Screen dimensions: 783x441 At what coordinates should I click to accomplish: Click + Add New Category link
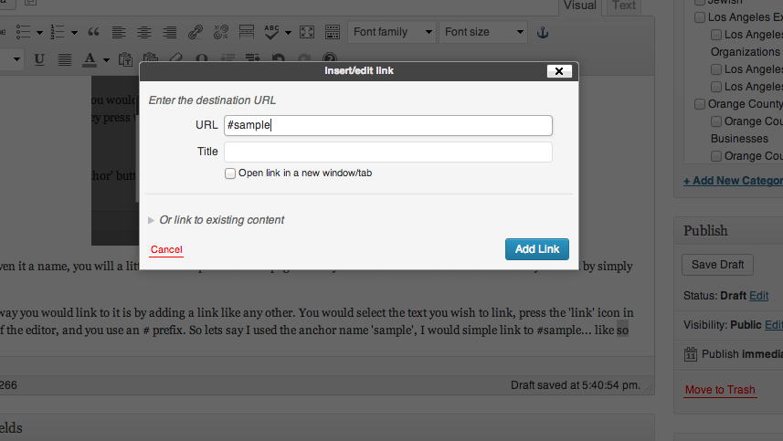(733, 181)
